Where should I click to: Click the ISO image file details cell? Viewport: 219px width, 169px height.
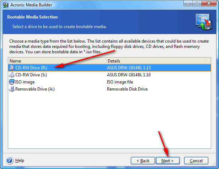[x=120, y=82]
